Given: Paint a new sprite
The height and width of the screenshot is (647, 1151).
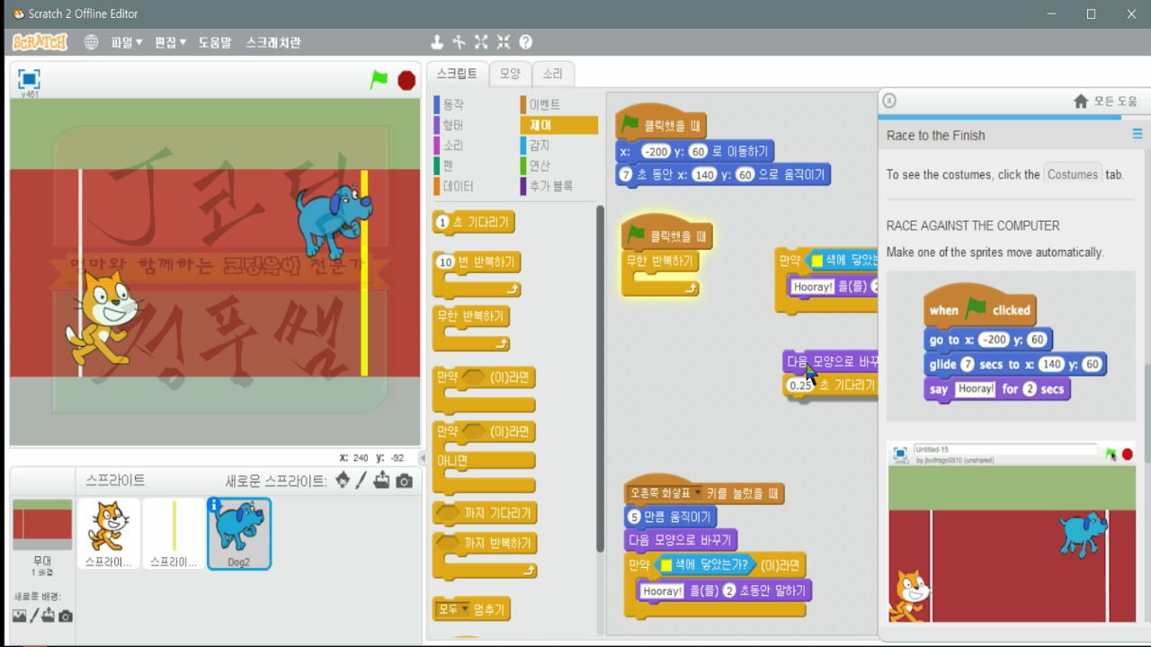Looking at the screenshot, I should pyautogui.click(x=361, y=481).
